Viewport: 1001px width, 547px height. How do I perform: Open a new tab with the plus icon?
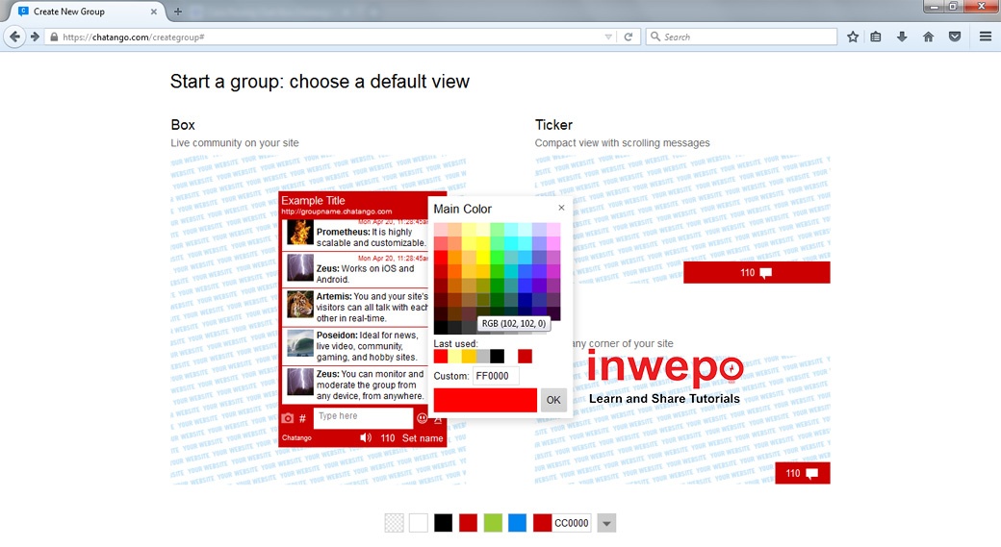177,12
